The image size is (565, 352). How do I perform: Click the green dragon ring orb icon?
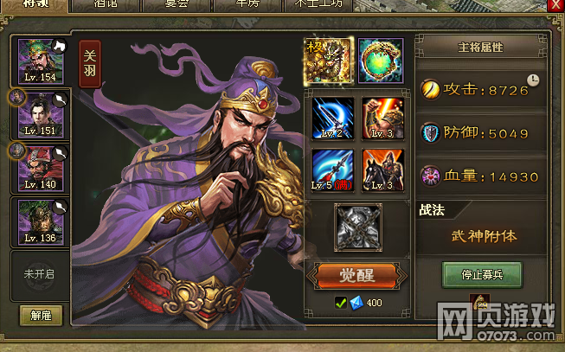click(381, 61)
